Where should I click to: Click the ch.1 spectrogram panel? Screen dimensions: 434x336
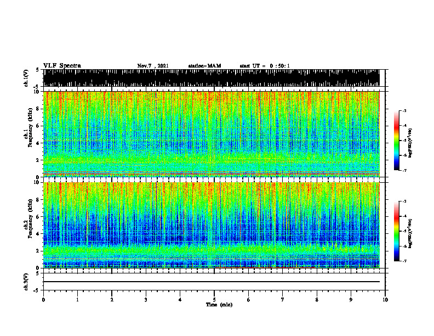(x=211, y=134)
